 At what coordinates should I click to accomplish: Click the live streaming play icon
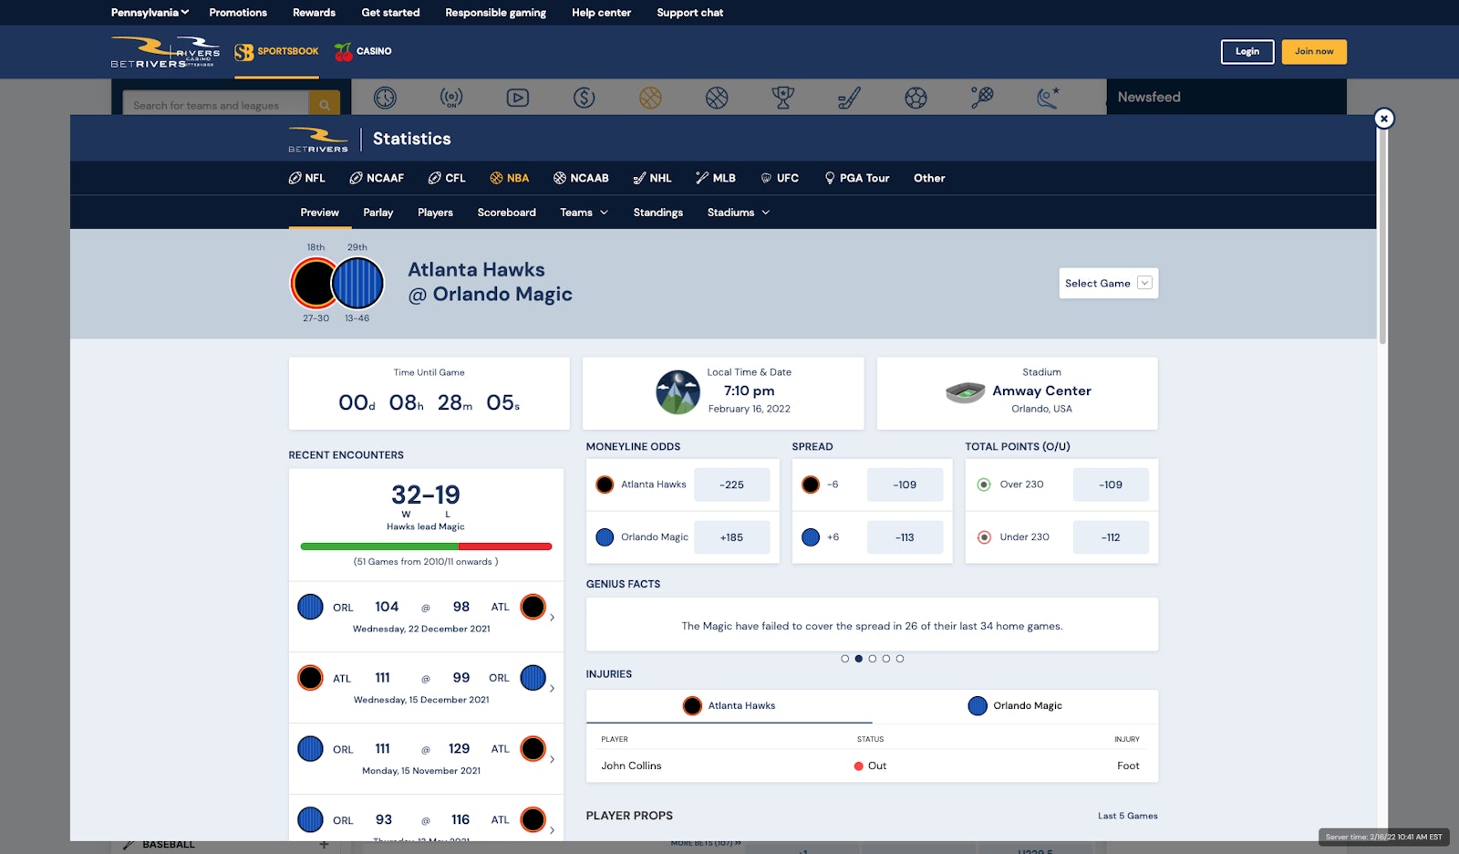[x=518, y=98]
